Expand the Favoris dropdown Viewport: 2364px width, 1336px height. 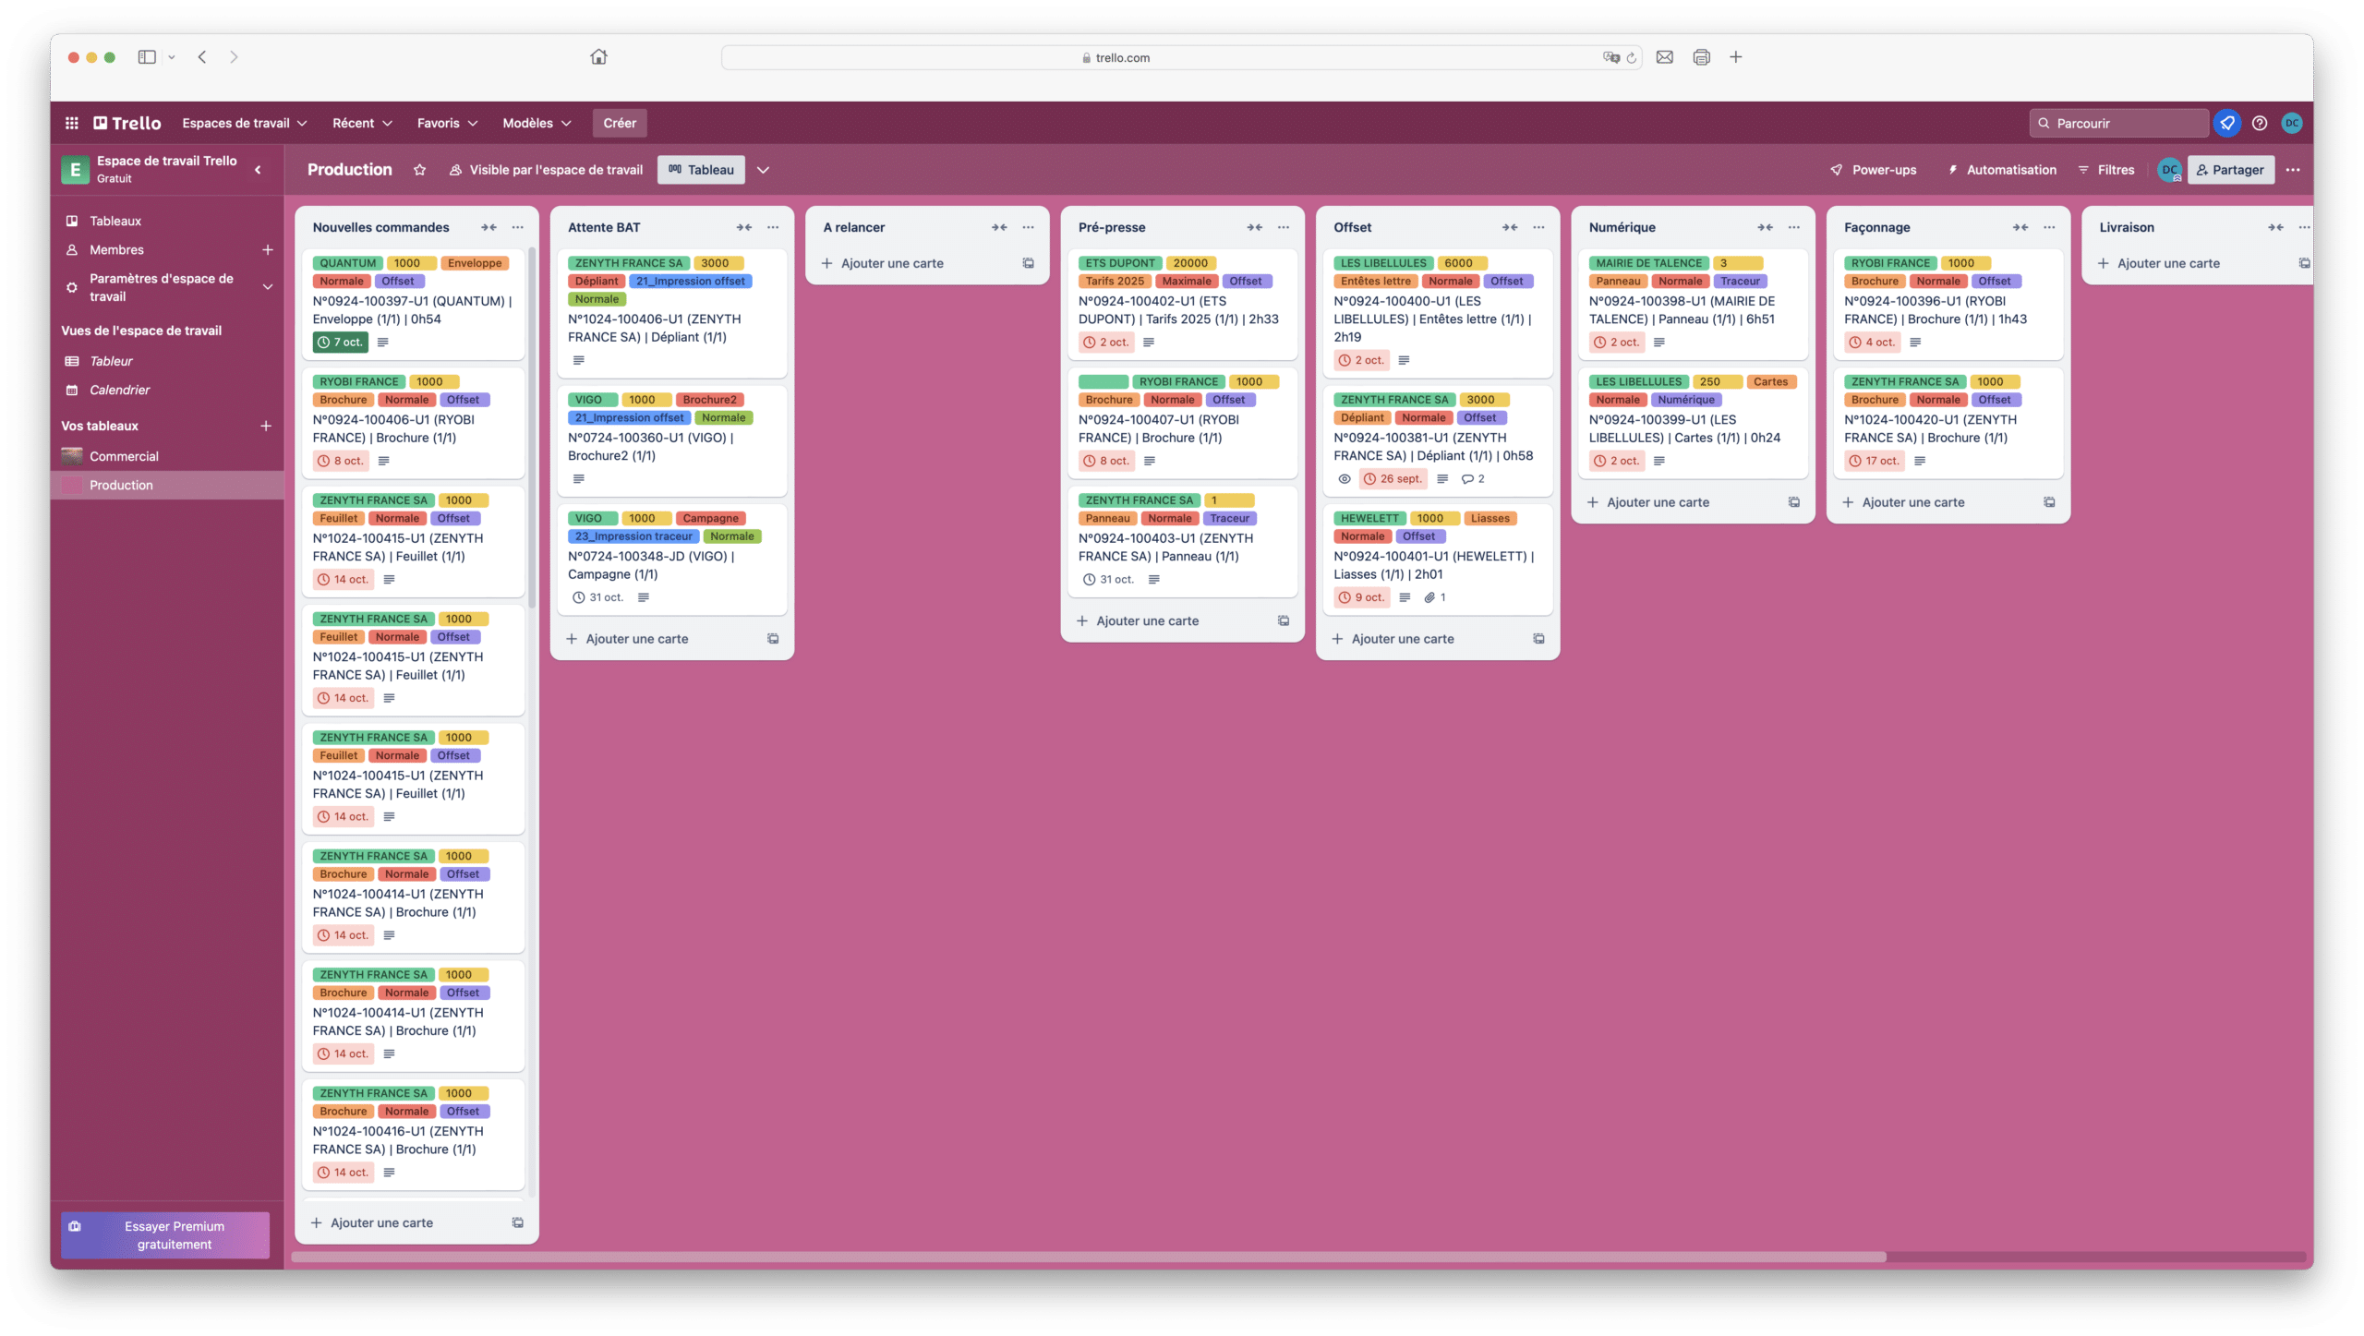pyautogui.click(x=447, y=123)
